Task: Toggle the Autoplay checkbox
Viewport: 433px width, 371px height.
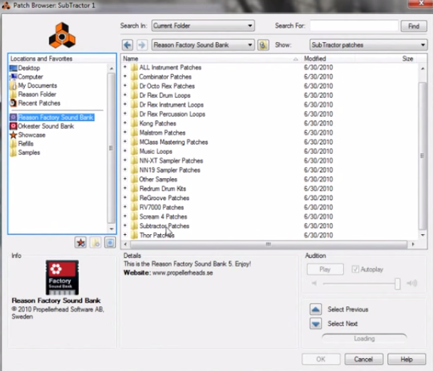Action: pyautogui.click(x=355, y=269)
